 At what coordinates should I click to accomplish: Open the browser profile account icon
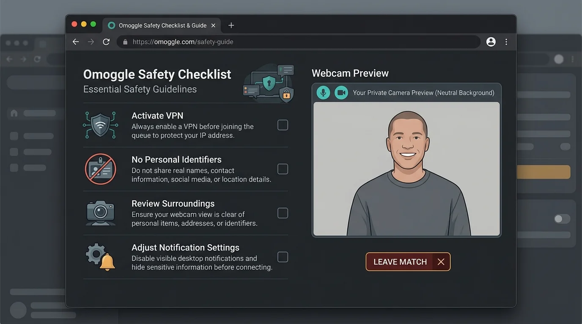(x=491, y=42)
